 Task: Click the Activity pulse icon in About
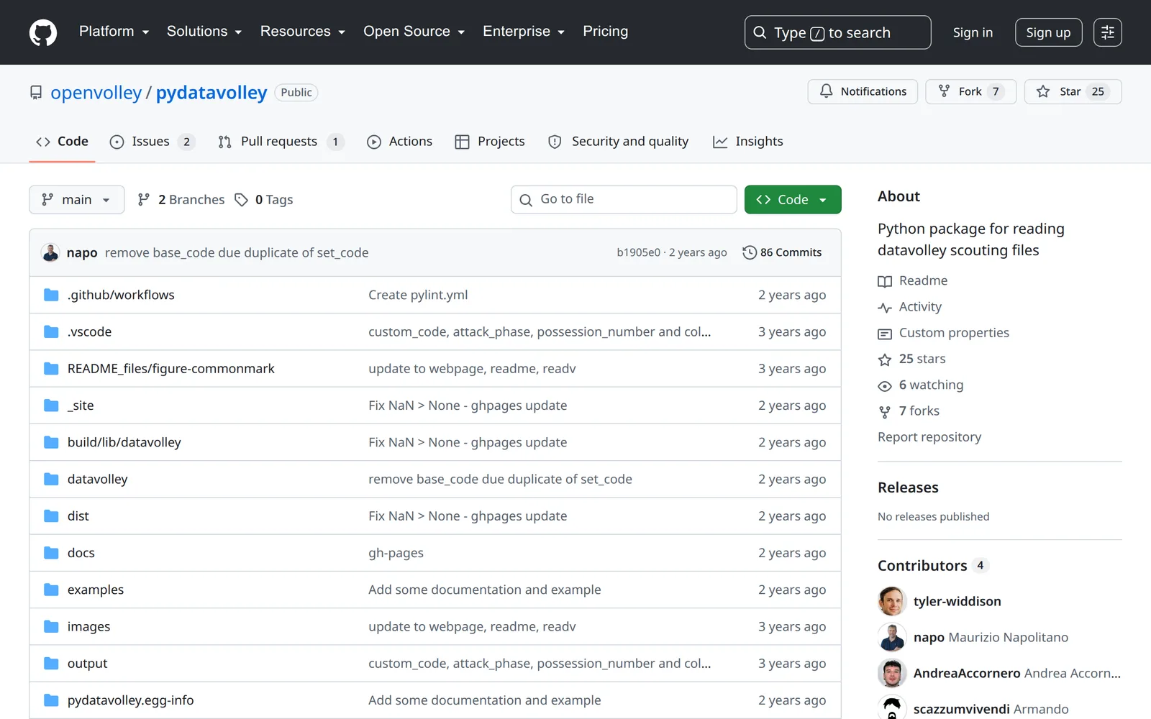pyautogui.click(x=885, y=308)
